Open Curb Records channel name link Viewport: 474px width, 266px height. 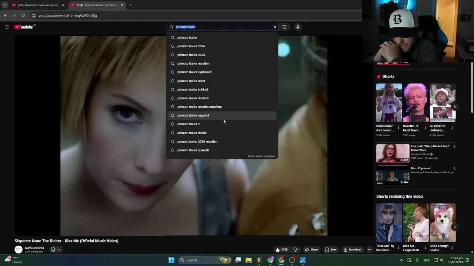click(34, 248)
